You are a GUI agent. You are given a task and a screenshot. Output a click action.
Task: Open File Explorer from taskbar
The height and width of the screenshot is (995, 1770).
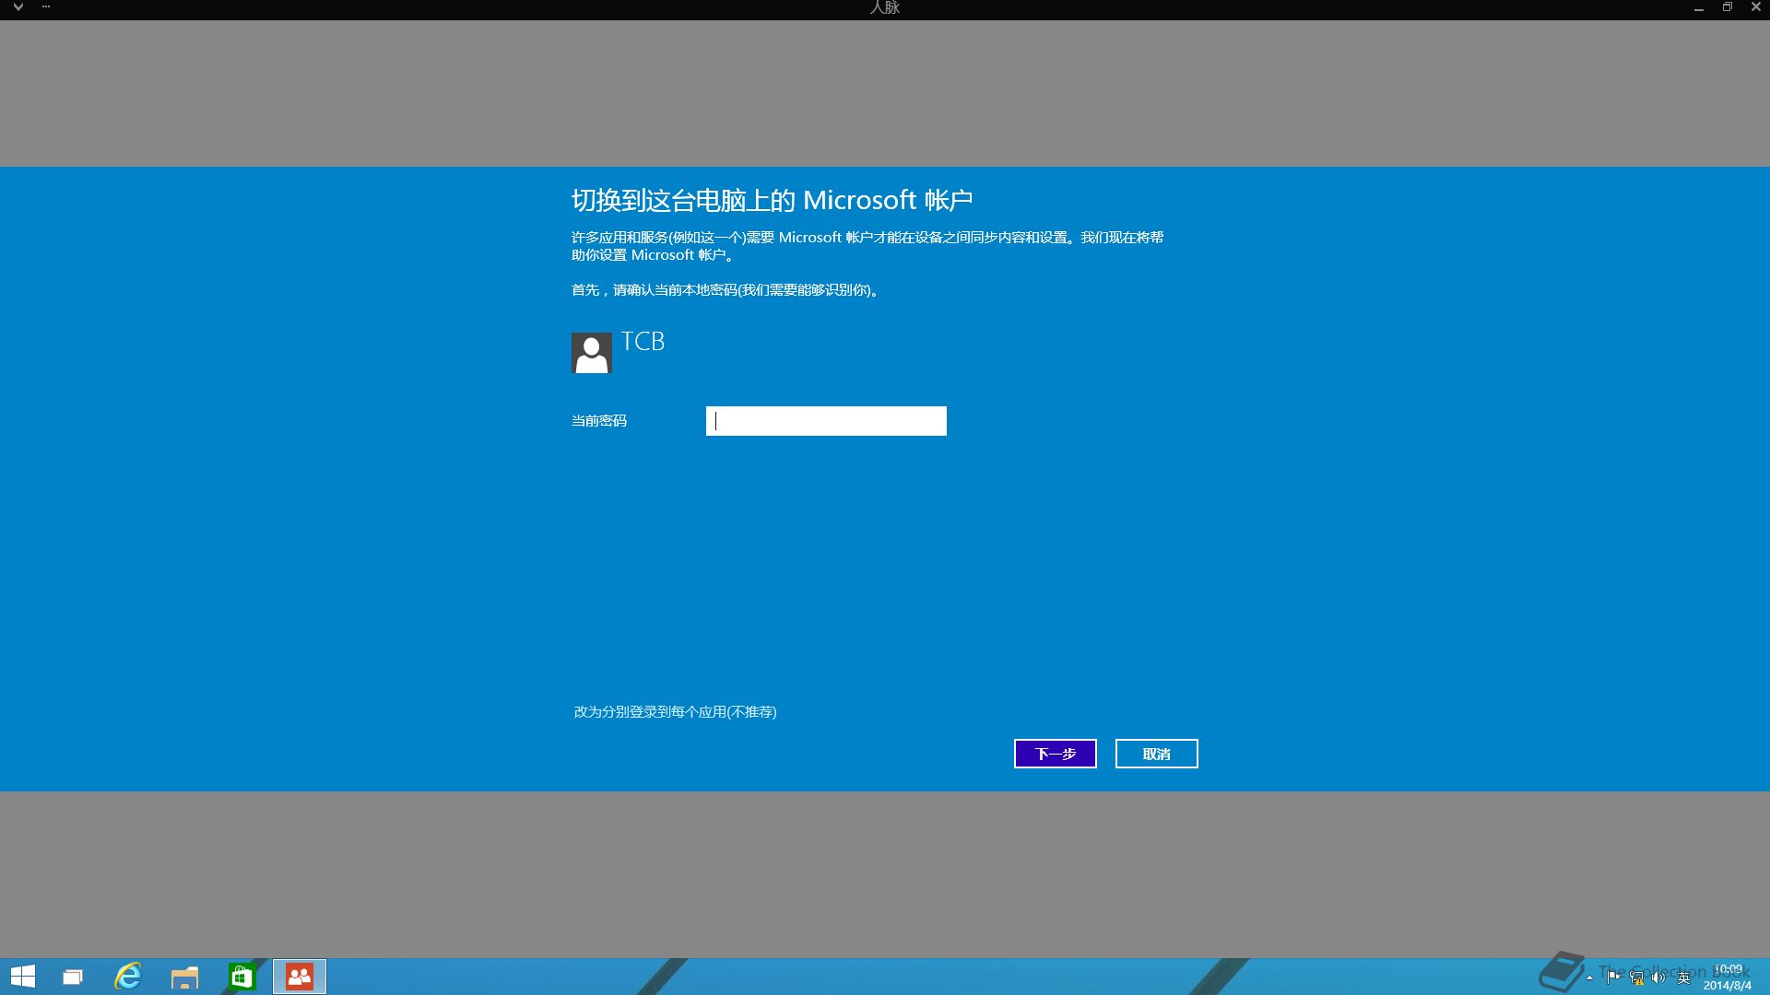[184, 977]
